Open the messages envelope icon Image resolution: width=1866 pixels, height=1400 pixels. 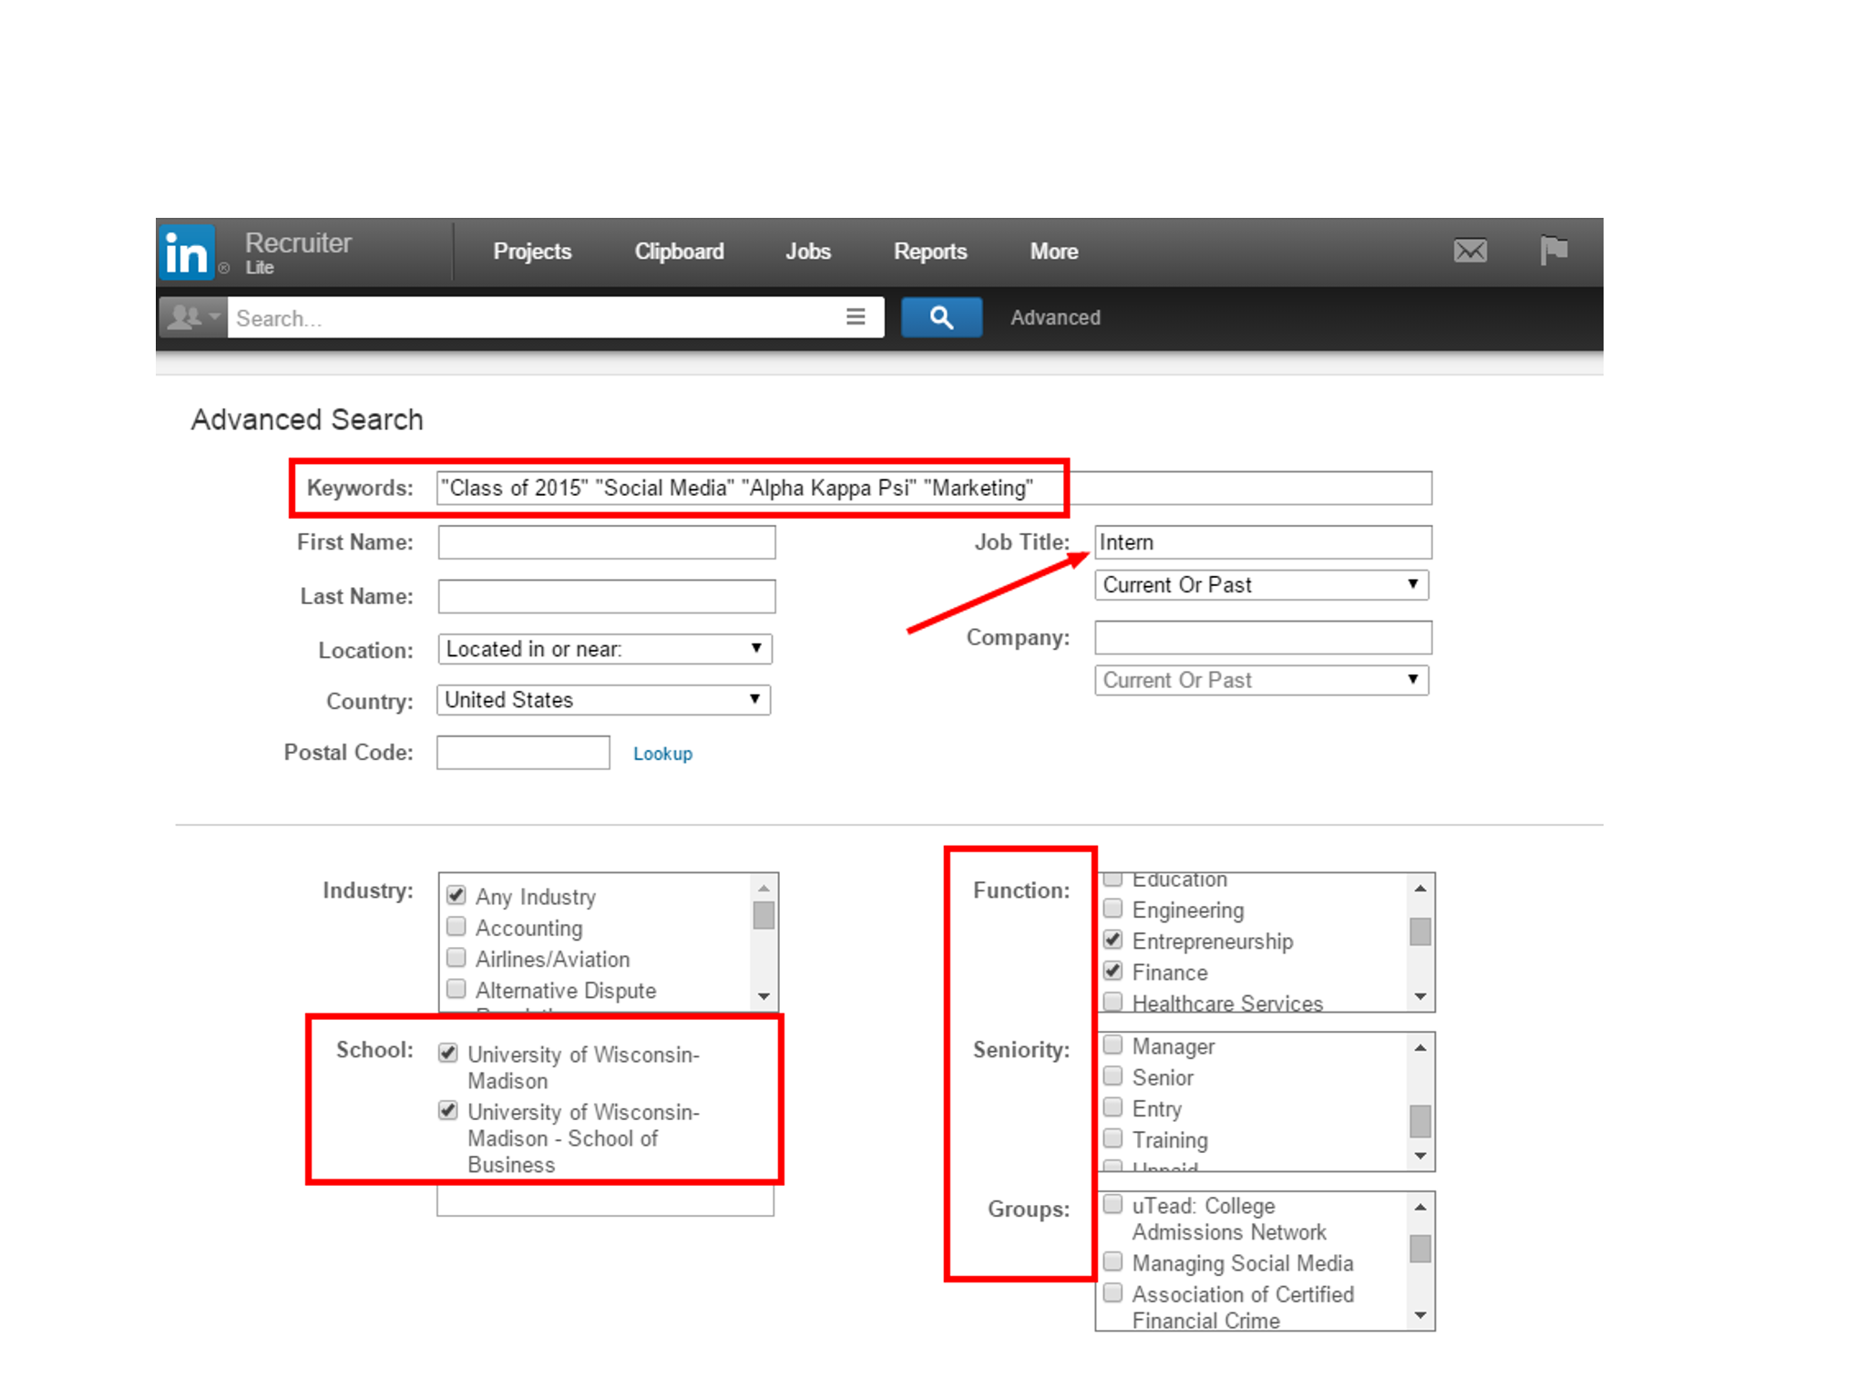pos(1471,251)
